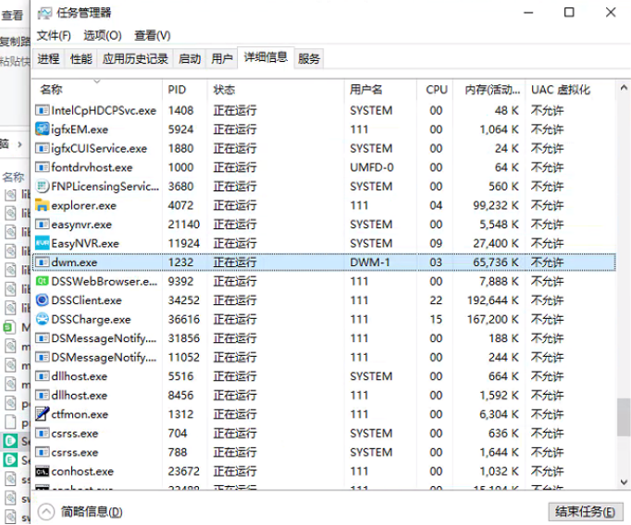Click the 192,644 K memory value
The image size is (631, 525).
point(492,300)
